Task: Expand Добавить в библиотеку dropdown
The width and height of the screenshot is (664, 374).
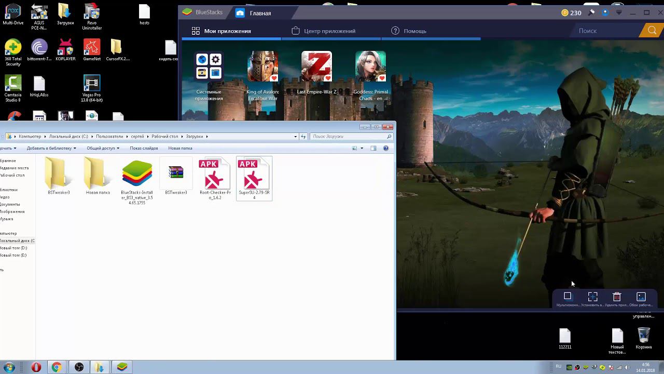Action: [x=51, y=148]
